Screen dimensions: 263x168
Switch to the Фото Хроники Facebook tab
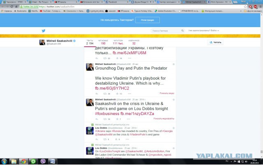[x=219, y=2]
